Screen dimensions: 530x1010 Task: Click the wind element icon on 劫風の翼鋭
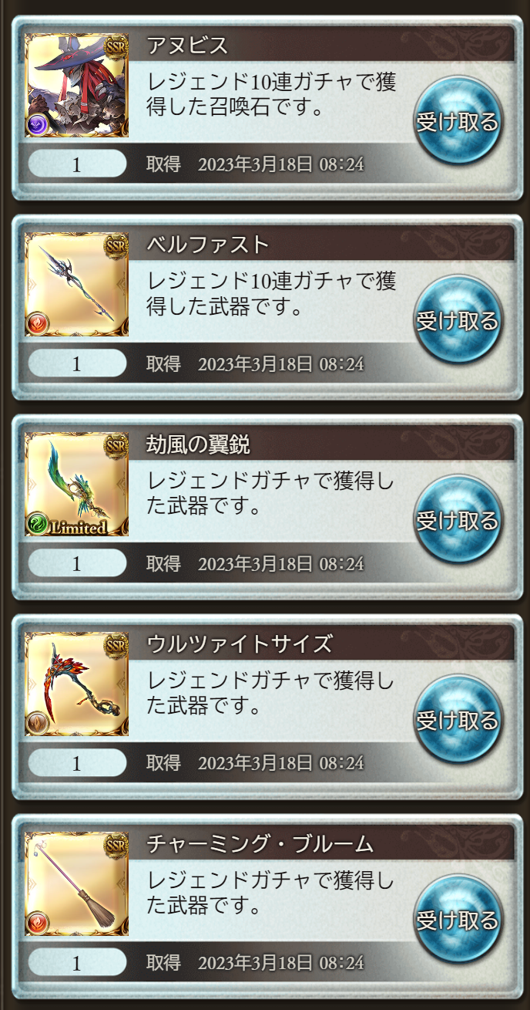(x=38, y=524)
